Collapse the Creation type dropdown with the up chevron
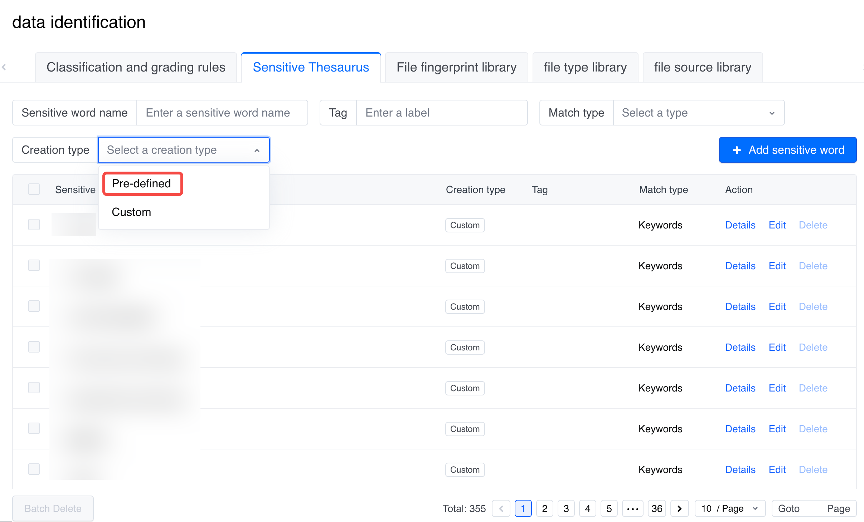864x522 pixels. click(257, 150)
